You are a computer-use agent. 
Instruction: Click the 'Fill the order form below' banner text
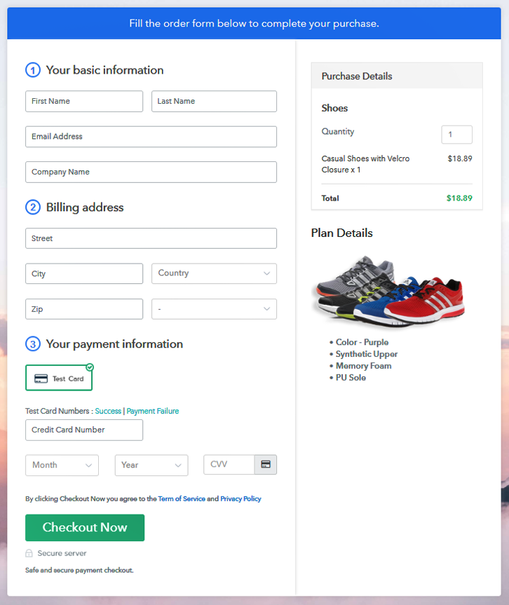(x=254, y=24)
